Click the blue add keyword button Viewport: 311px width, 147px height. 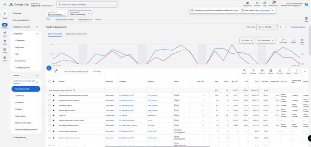tap(49, 68)
